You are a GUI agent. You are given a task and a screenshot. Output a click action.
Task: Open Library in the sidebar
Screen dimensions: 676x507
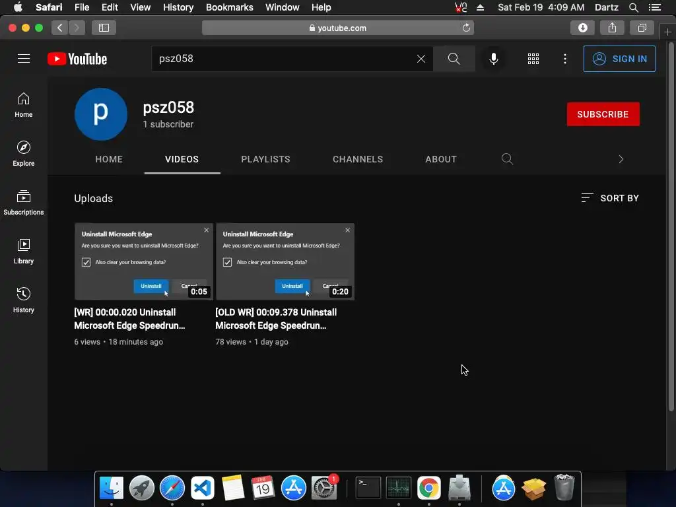click(24, 252)
